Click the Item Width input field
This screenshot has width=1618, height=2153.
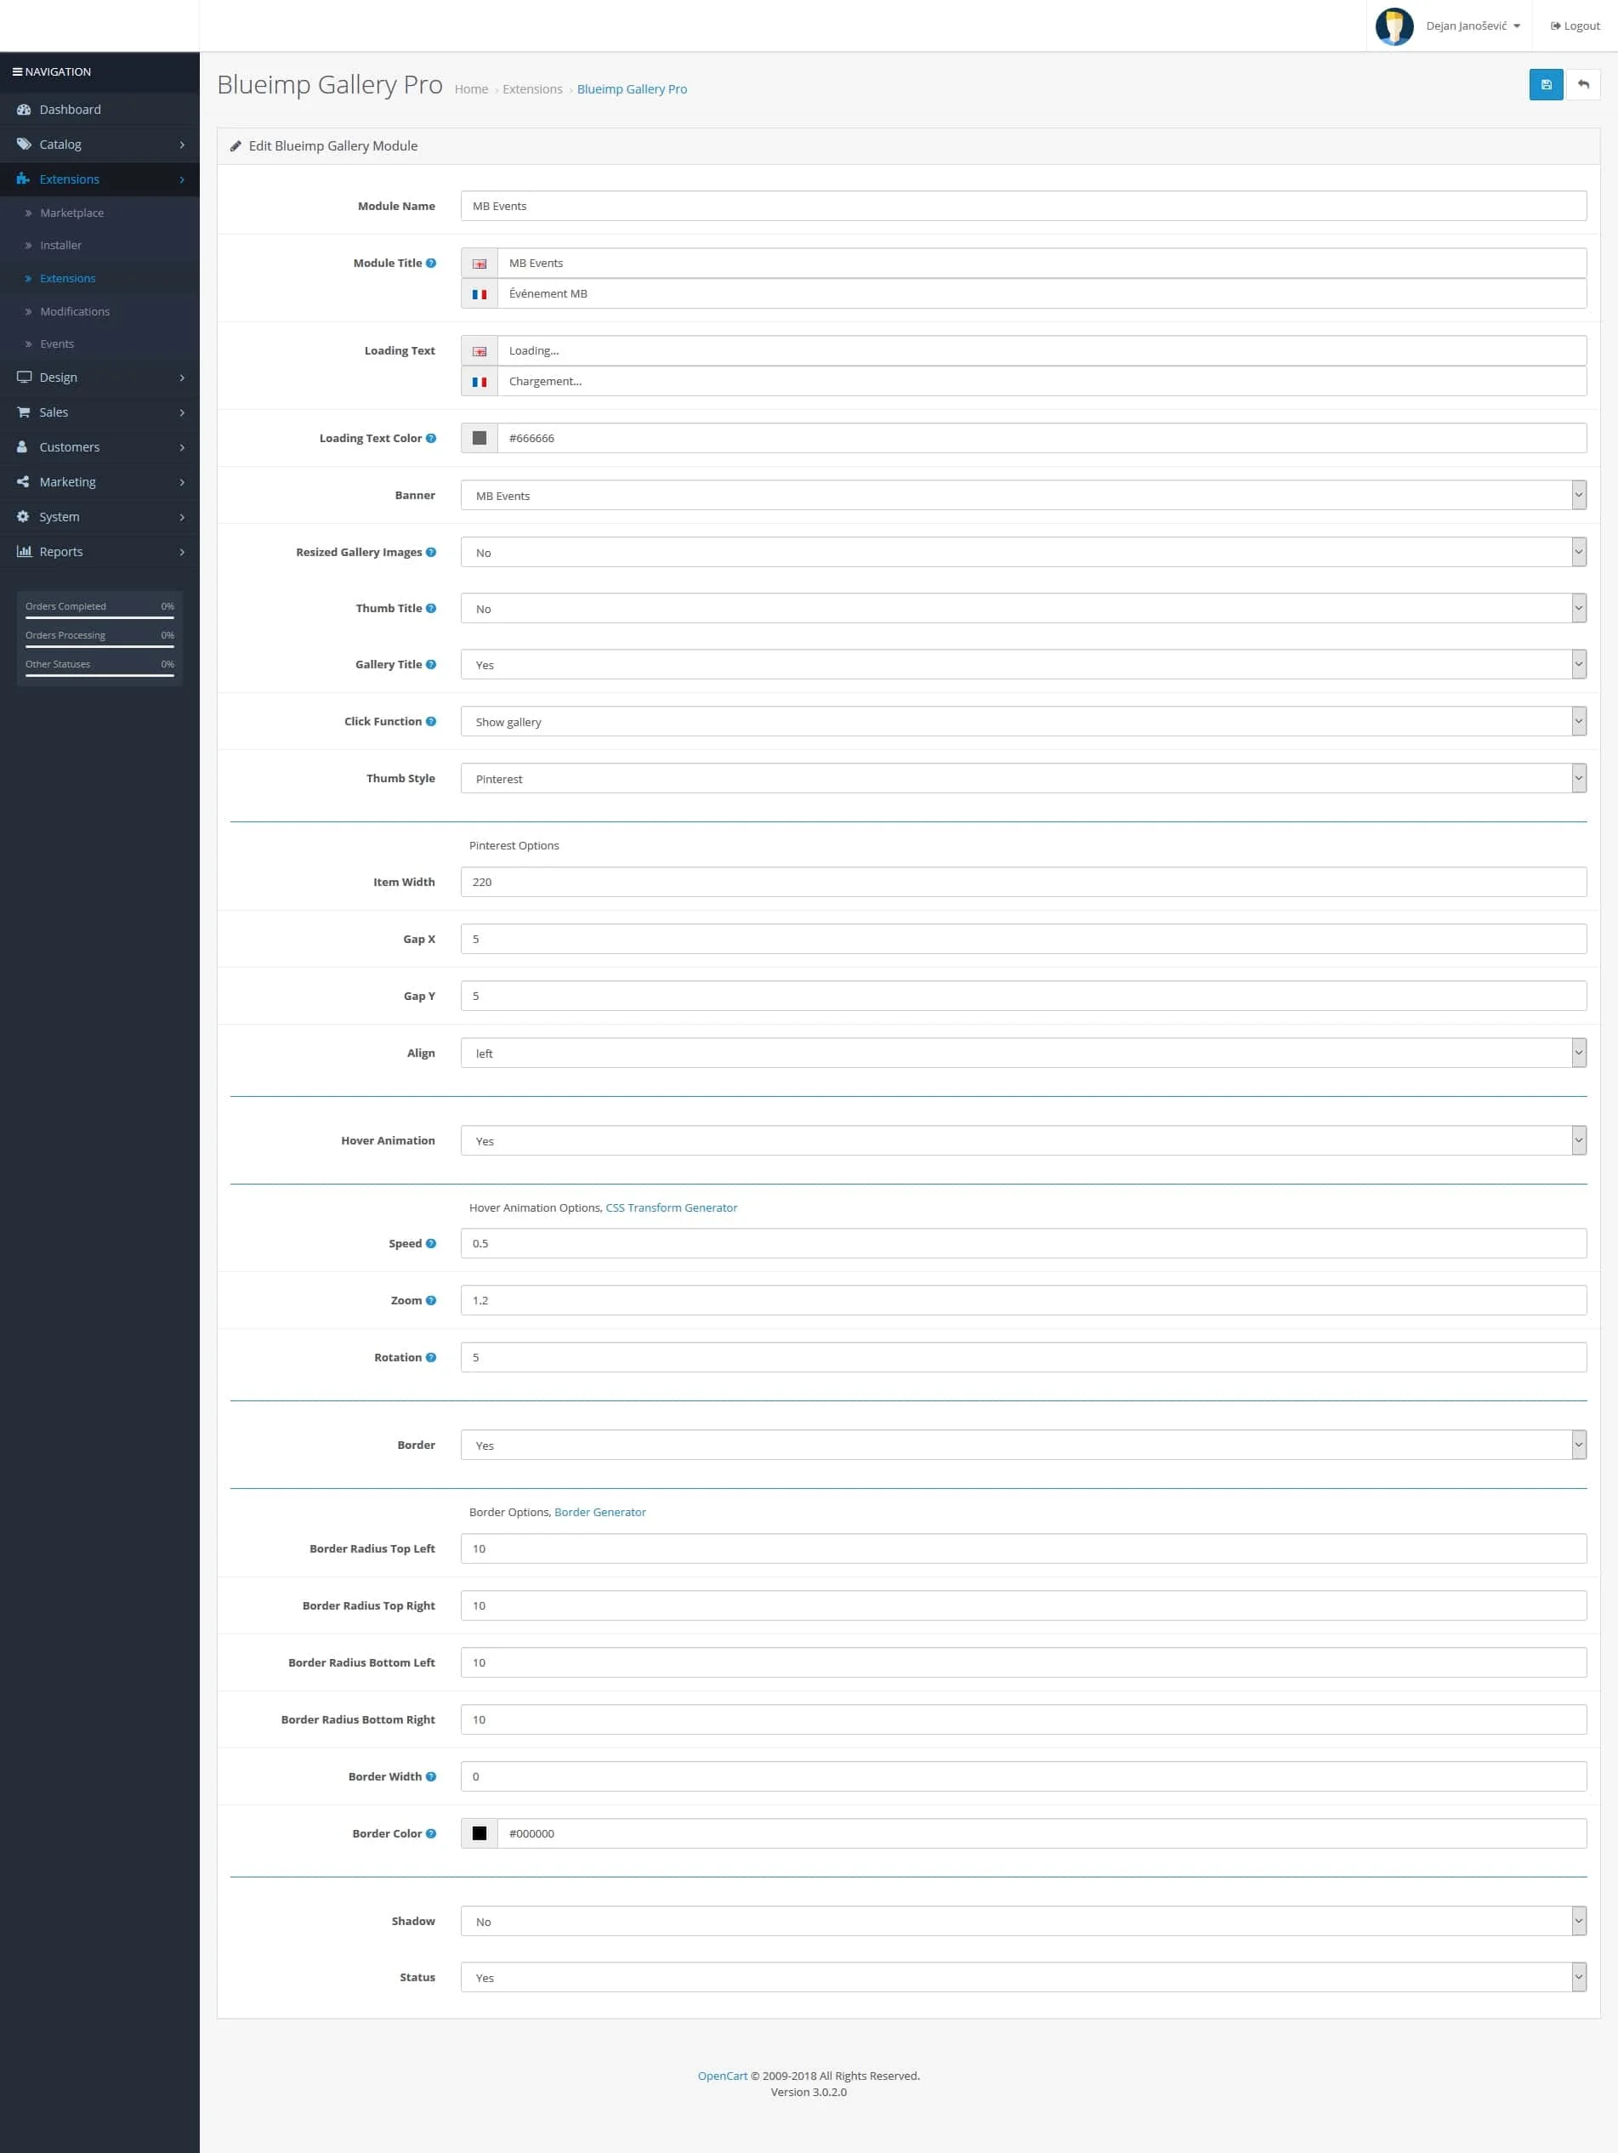pos(1023,883)
